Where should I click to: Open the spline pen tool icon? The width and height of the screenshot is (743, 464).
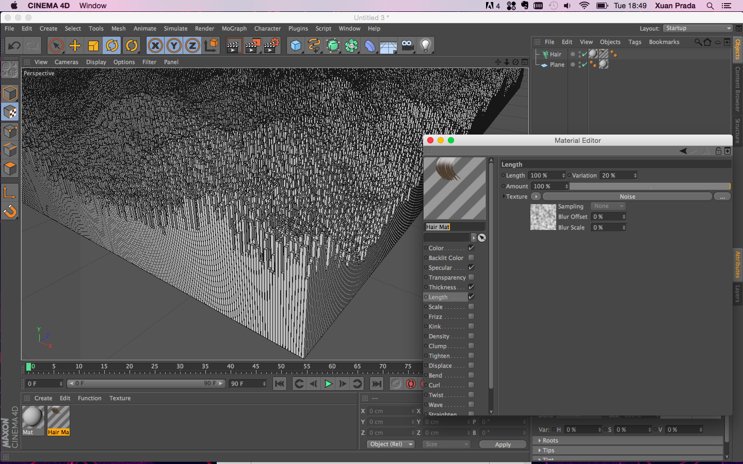[314, 45]
